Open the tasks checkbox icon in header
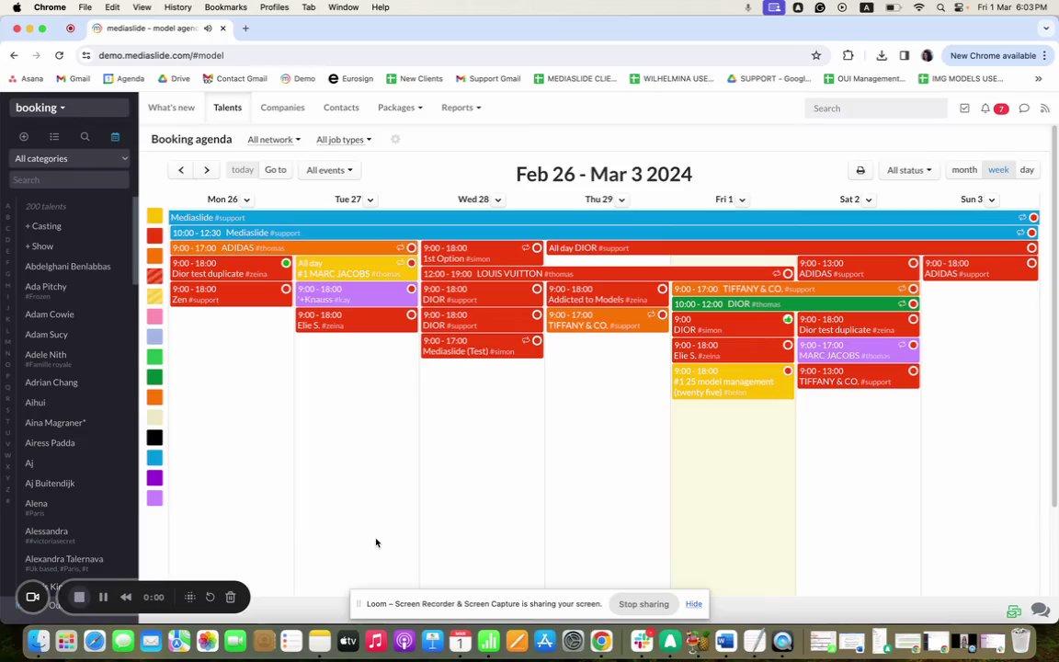The width and height of the screenshot is (1059, 662). coord(964,108)
